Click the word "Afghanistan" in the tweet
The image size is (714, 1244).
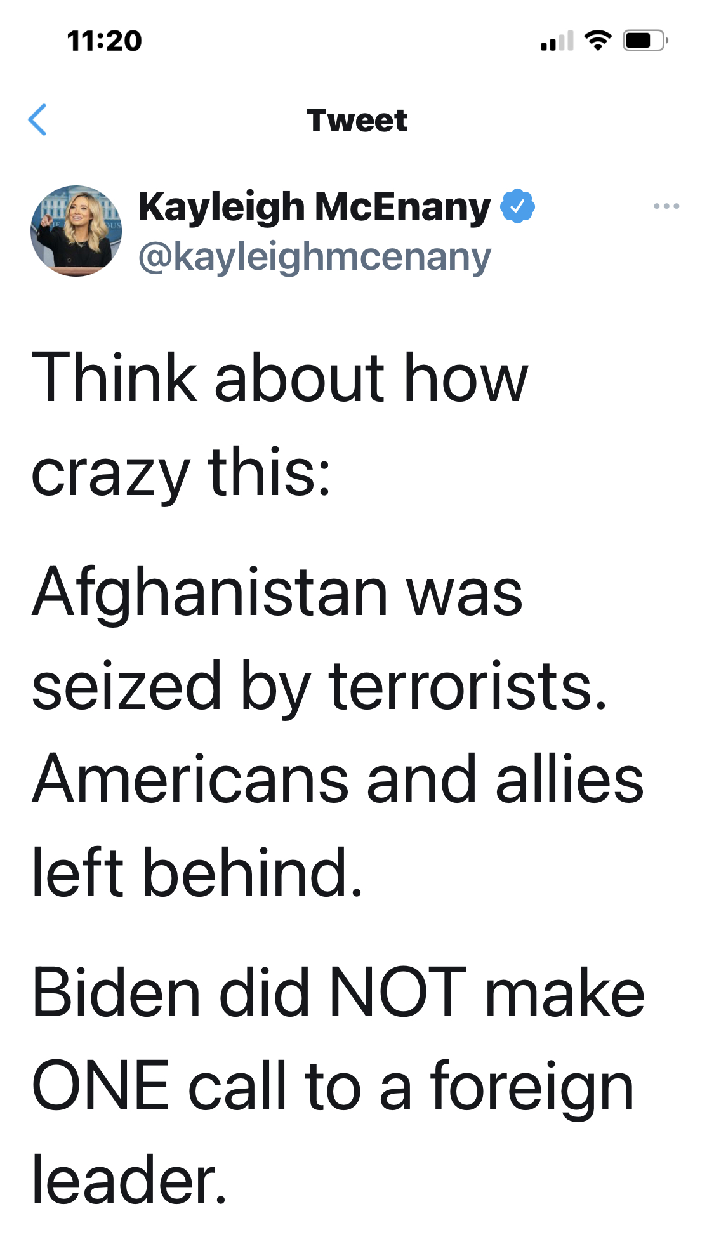click(211, 592)
